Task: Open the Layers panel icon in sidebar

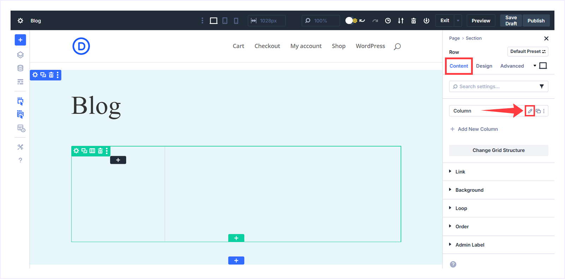Action: [x=20, y=55]
